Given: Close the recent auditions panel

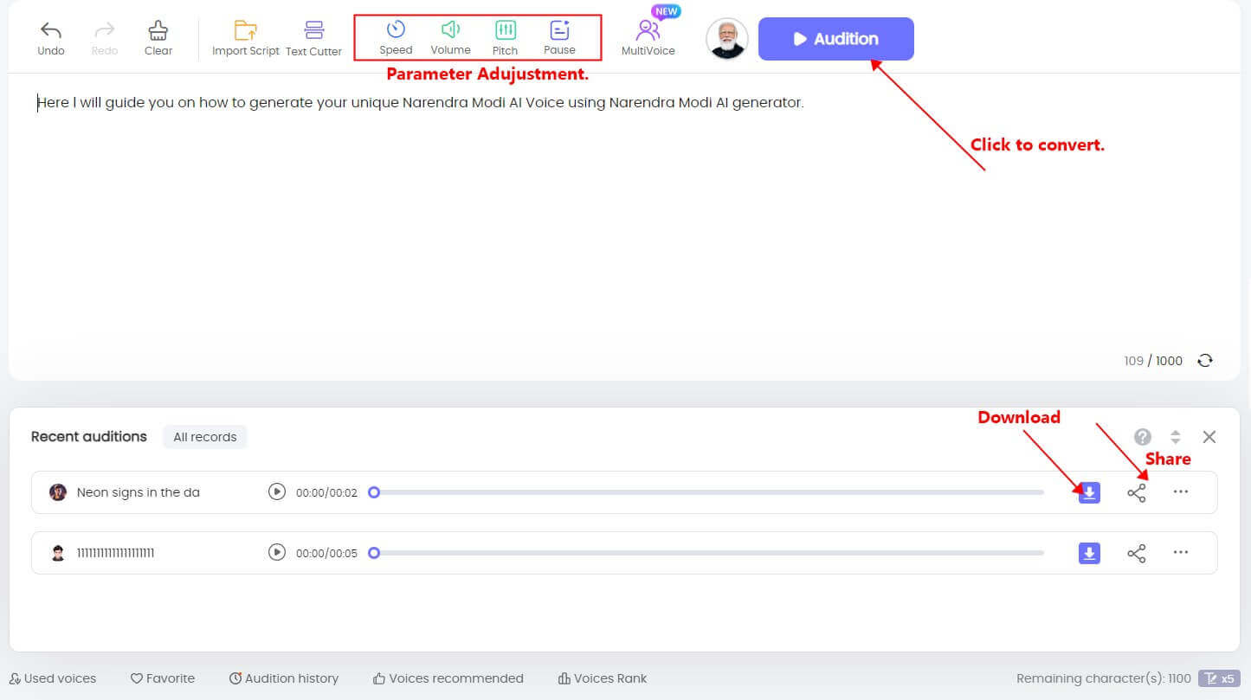Looking at the screenshot, I should (x=1209, y=437).
